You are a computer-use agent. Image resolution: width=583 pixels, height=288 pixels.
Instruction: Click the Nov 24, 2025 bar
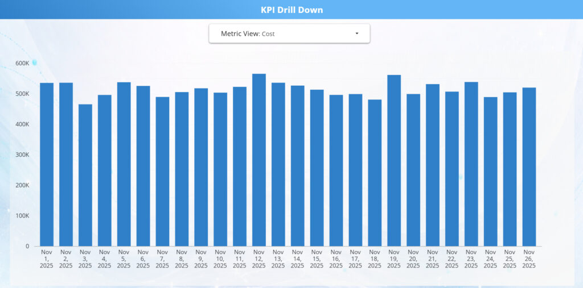click(491, 172)
